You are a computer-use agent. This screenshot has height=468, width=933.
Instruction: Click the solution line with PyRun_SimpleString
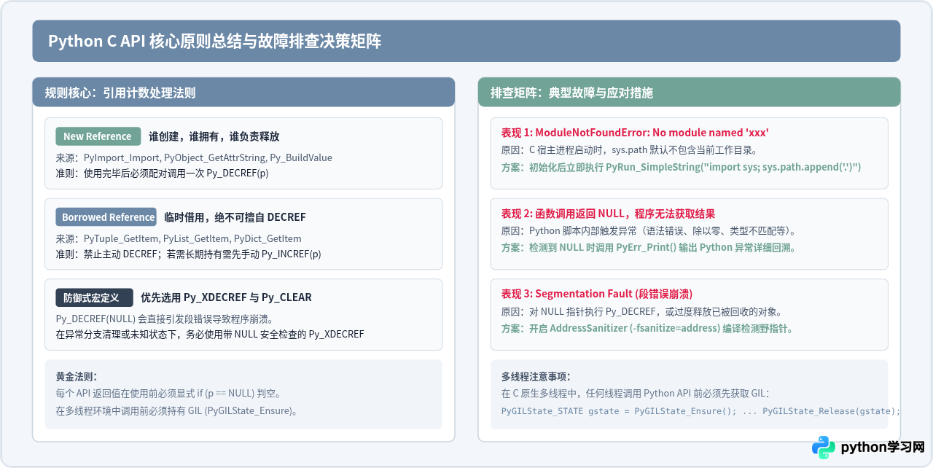pyautogui.click(x=681, y=167)
